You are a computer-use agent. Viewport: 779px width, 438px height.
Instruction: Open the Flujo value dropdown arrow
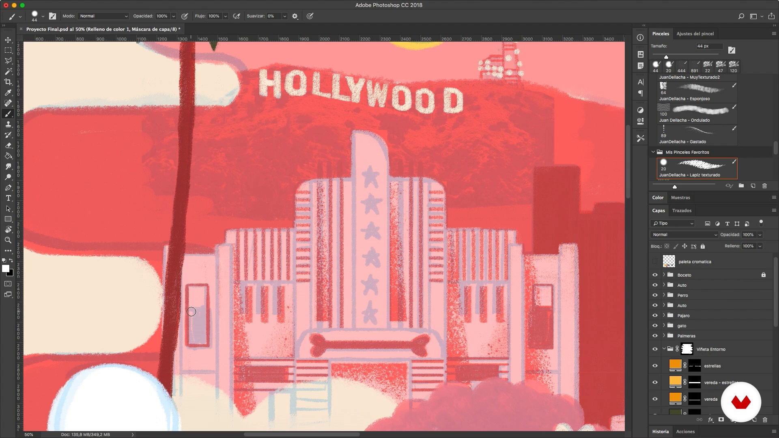point(226,16)
